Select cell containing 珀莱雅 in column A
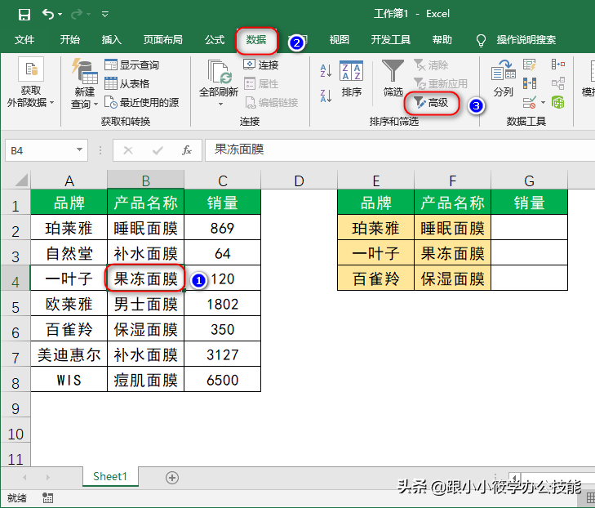 coord(69,228)
